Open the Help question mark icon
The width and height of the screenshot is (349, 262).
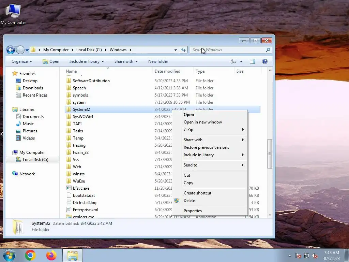[x=264, y=61]
